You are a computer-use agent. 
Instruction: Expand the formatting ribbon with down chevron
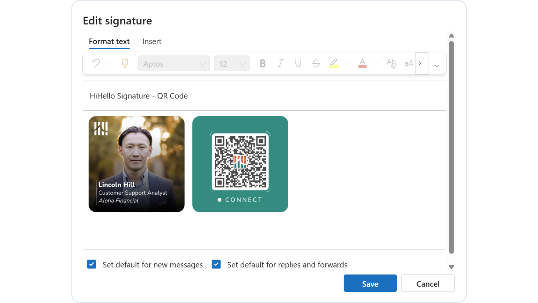437,66
